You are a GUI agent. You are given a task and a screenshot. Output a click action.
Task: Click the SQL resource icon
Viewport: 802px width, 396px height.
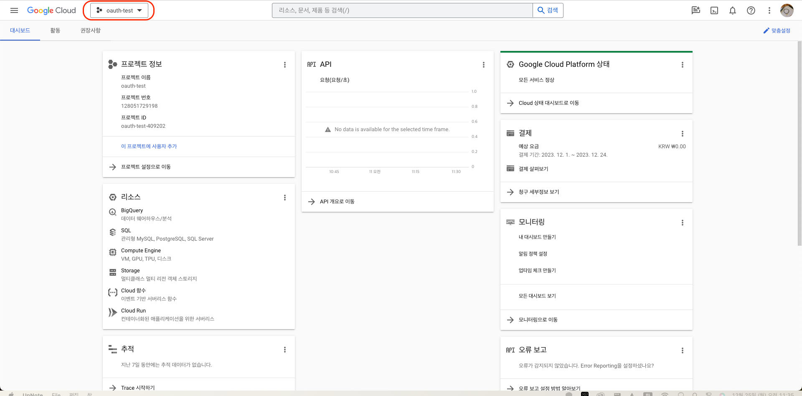112,232
